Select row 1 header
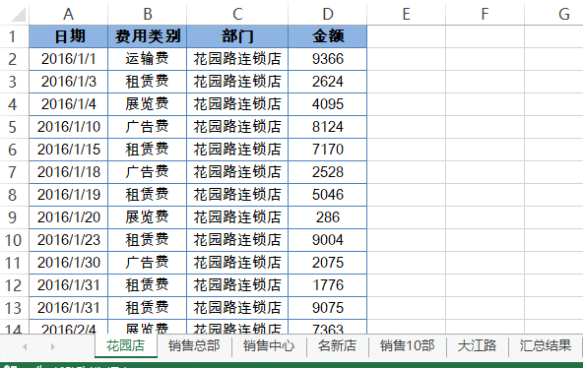 [14, 36]
